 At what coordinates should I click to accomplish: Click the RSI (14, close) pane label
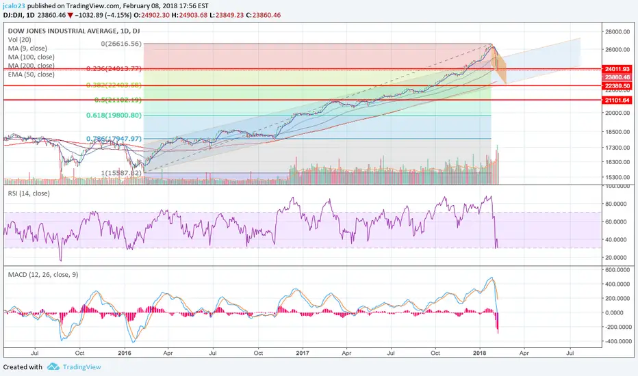(x=29, y=193)
